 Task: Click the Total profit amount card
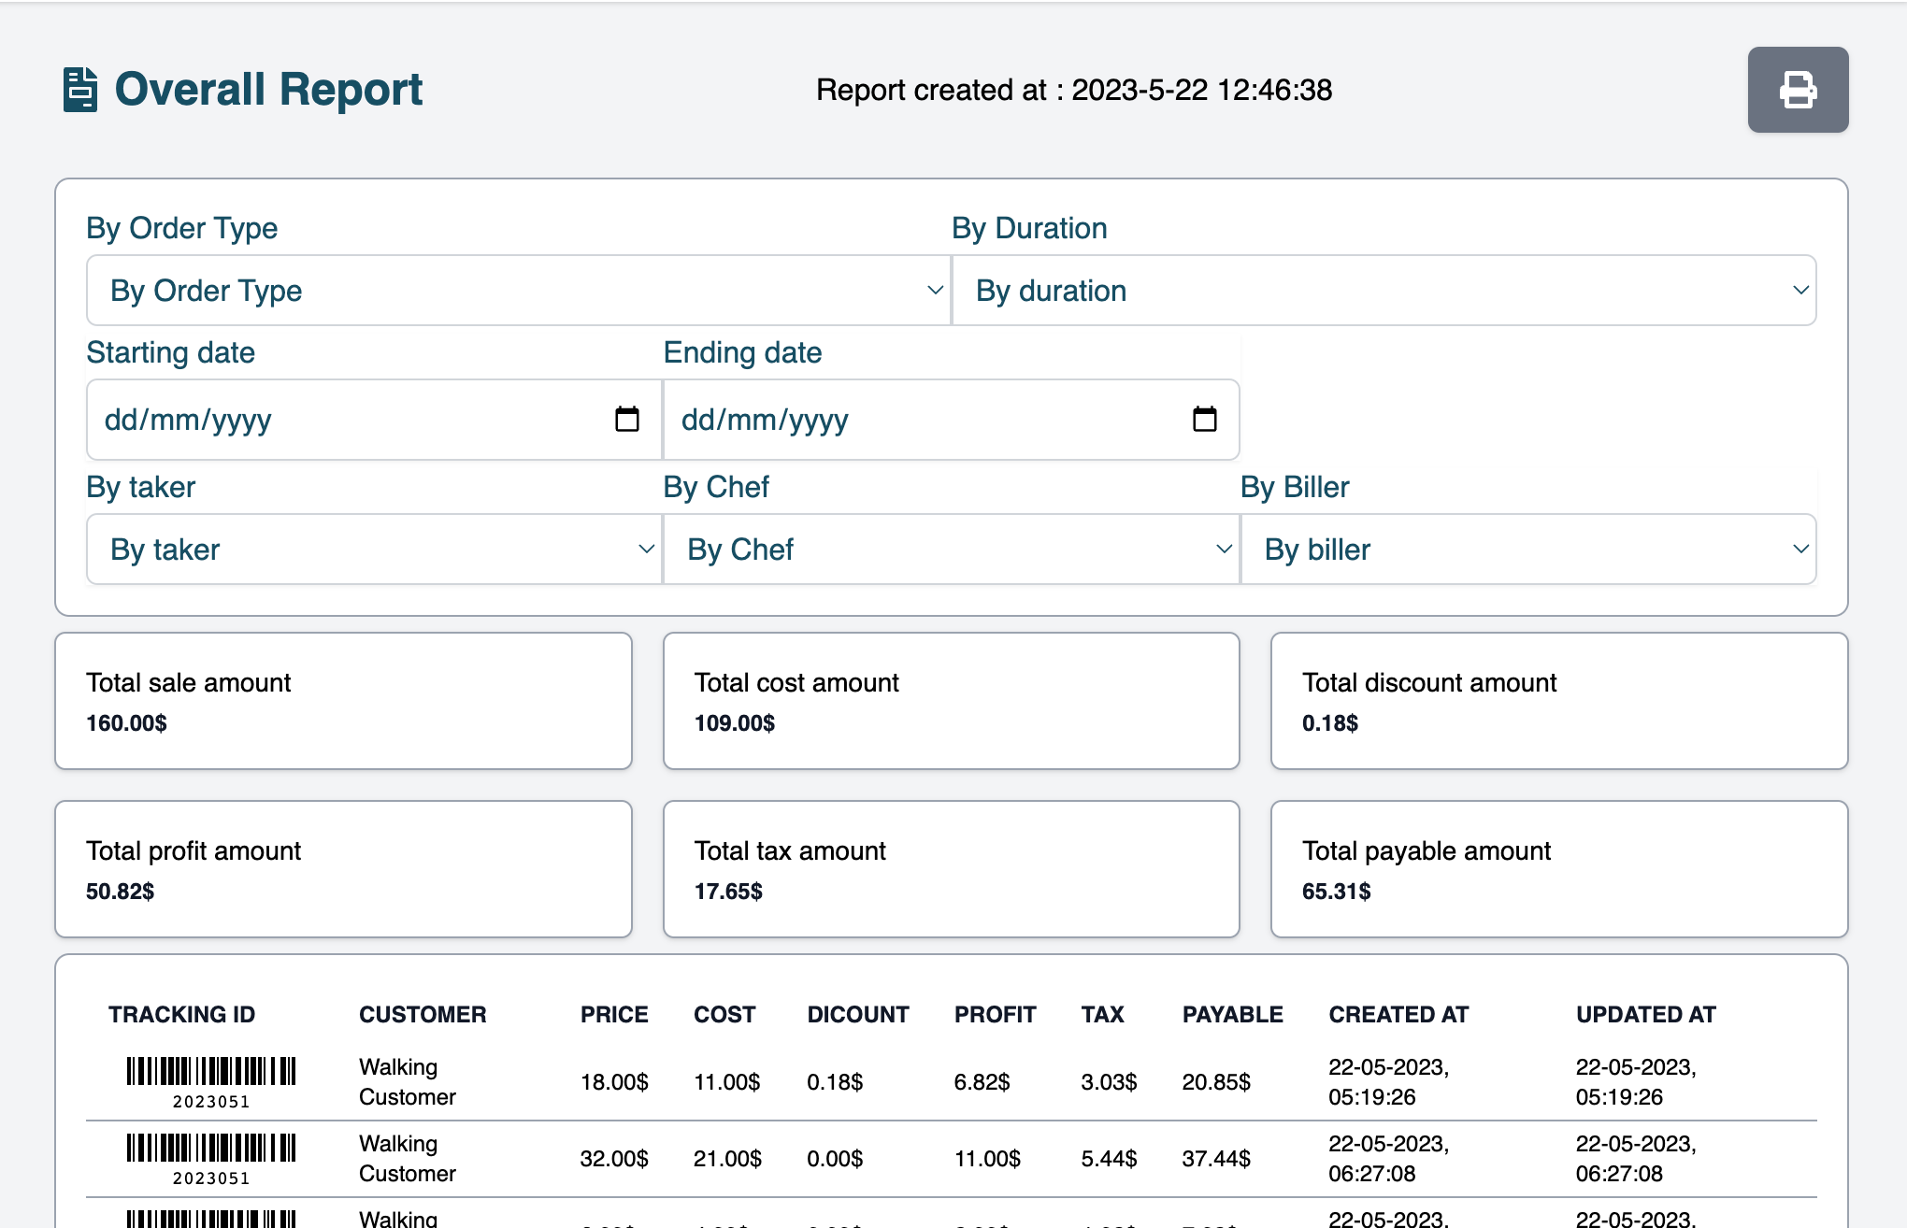[343, 869]
